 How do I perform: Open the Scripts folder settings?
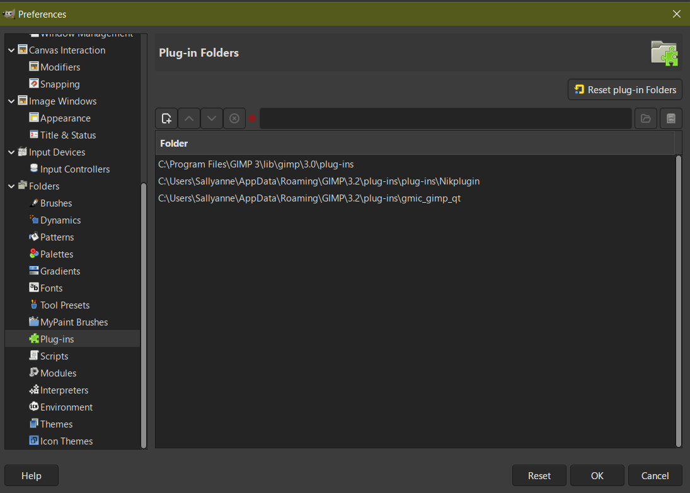coord(54,356)
